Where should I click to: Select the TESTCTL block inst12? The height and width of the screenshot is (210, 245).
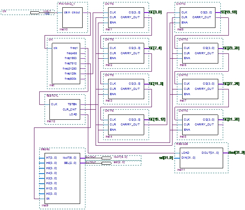pyautogui.click(x=65, y=109)
